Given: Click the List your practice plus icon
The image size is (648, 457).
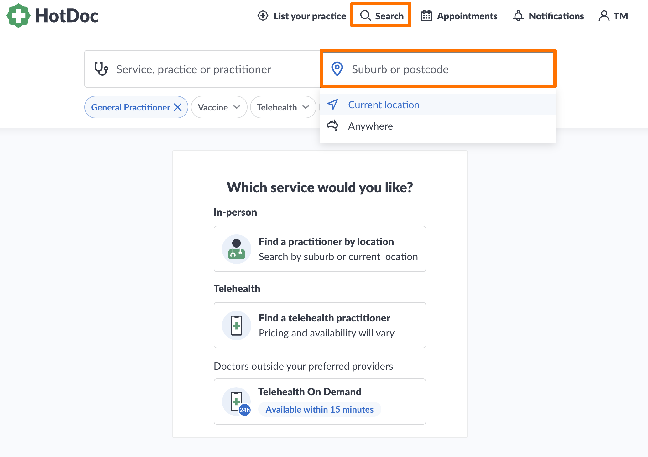Looking at the screenshot, I should coord(263,16).
